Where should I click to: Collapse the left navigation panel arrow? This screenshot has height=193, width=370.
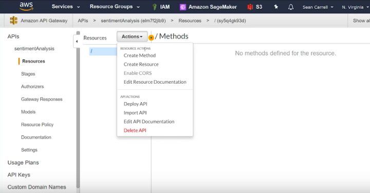[77, 41]
